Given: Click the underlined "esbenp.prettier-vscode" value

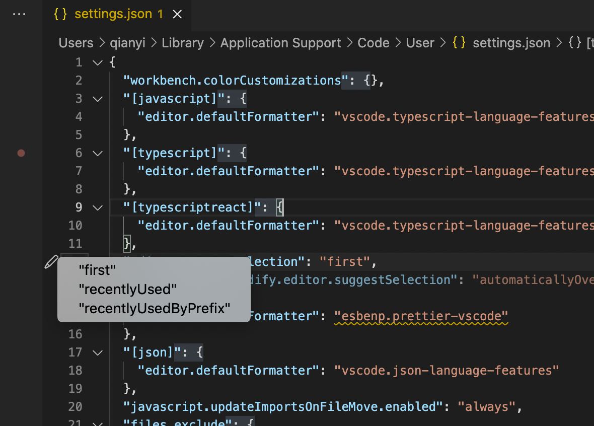Looking at the screenshot, I should point(421,316).
